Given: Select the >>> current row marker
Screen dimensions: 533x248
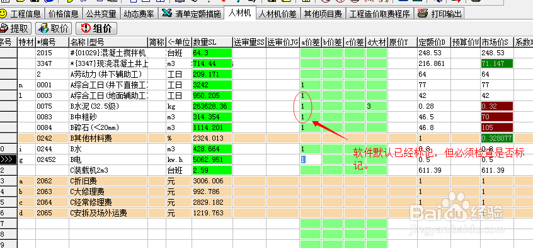Looking at the screenshot, I should pyautogui.click(x=8, y=159).
